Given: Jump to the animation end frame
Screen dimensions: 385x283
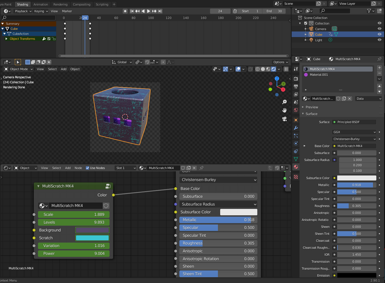Looking at the screenshot, I should 160,11.
